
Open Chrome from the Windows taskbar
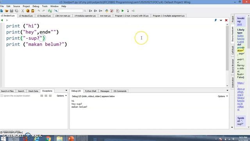click(x=48, y=138)
